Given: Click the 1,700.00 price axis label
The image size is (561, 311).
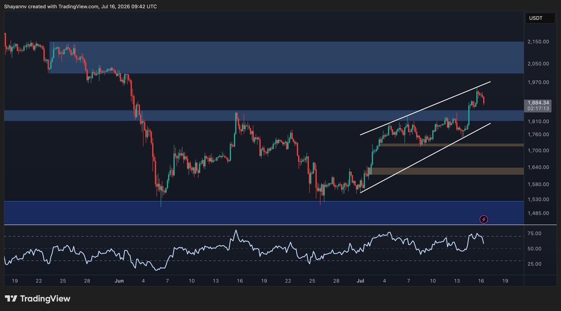Looking at the screenshot, I should point(538,151).
